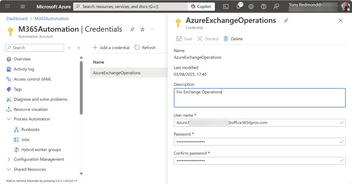
Task: Pin the AzureExchangeOperations credential panel
Action: (x=286, y=20)
